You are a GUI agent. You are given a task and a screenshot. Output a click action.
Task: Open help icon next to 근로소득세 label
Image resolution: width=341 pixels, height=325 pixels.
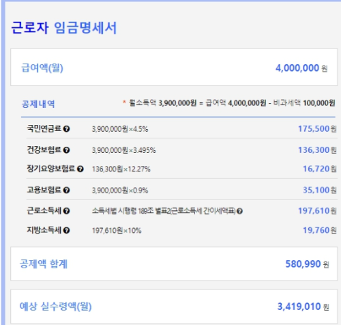[x=66, y=211]
